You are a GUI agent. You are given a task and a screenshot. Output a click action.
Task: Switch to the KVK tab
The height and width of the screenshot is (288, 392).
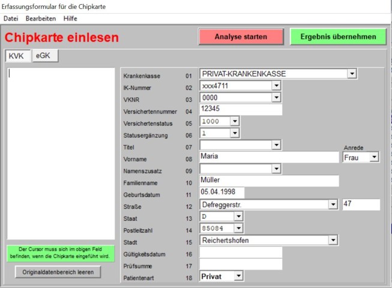click(16, 56)
